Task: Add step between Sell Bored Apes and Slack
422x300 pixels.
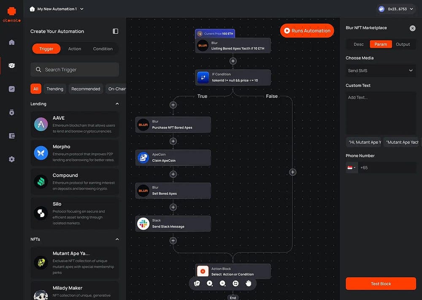Action: (x=173, y=207)
